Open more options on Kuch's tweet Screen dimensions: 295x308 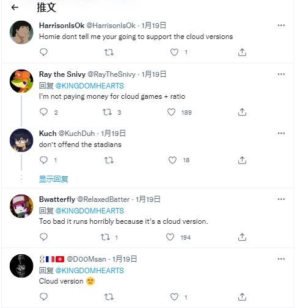[281, 134]
